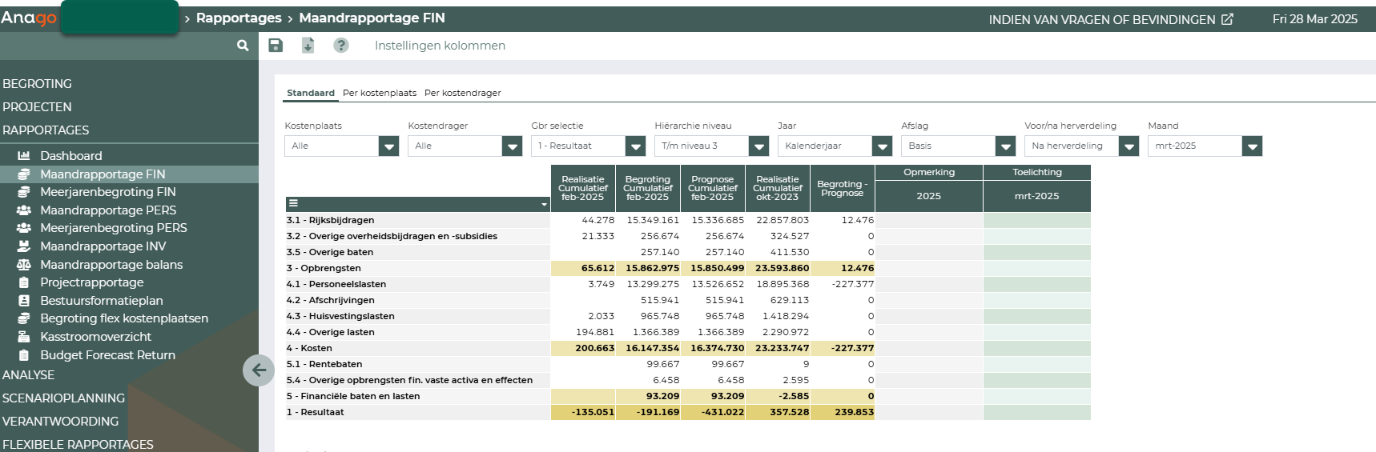The image size is (1376, 452).
Task: Open the Maand dropdown showing mrt-2025
Action: 1205,146
